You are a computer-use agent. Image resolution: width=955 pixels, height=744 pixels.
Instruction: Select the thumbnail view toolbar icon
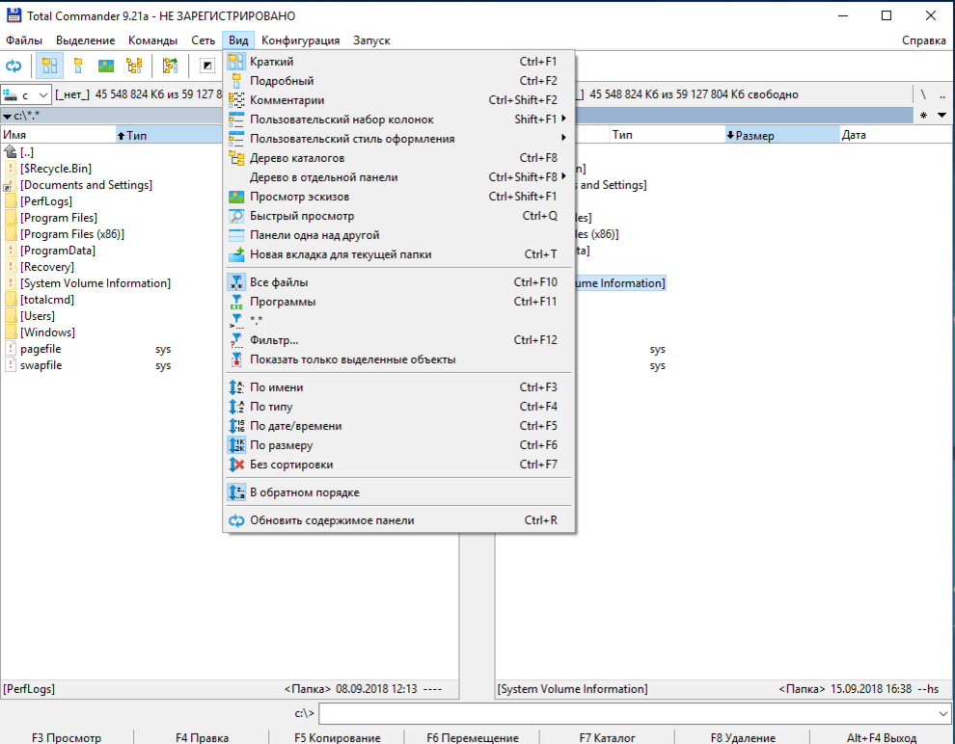point(106,66)
